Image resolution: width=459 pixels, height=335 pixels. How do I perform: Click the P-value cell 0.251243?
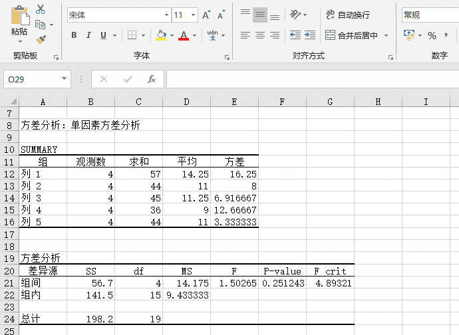click(283, 283)
